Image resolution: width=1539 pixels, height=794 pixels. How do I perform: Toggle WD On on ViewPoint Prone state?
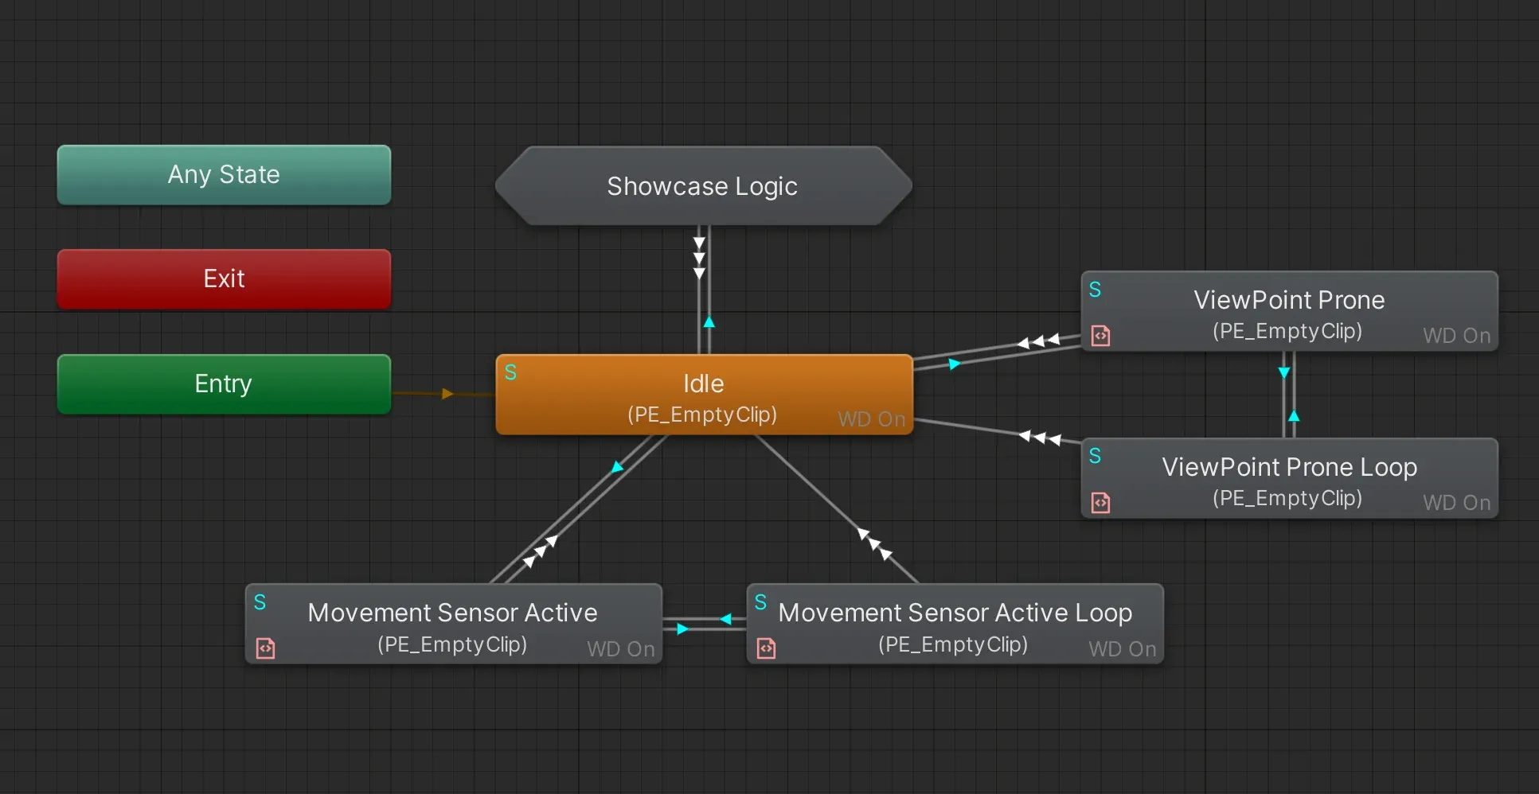pyautogui.click(x=1456, y=336)
